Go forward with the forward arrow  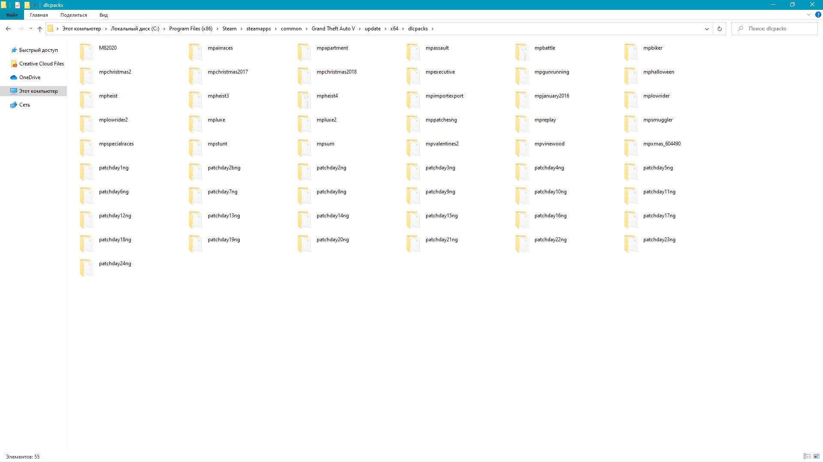tap(21, 29)
